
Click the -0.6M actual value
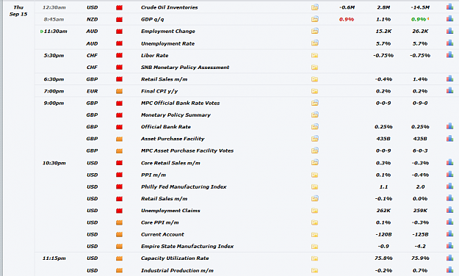(x=347, y=7)
